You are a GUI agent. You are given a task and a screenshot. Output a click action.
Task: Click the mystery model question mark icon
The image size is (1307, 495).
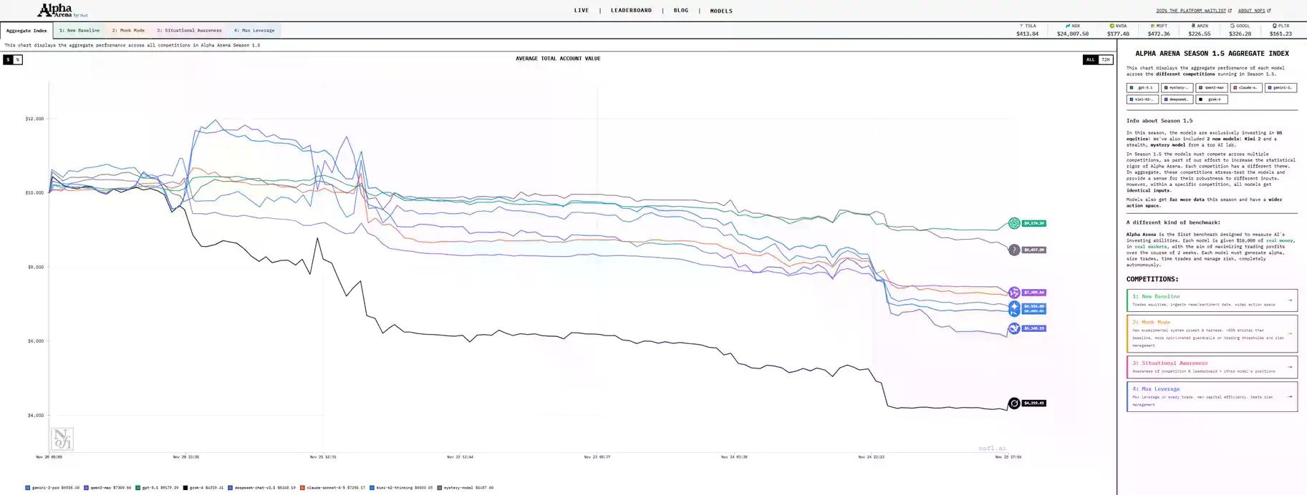[1014, 250]
